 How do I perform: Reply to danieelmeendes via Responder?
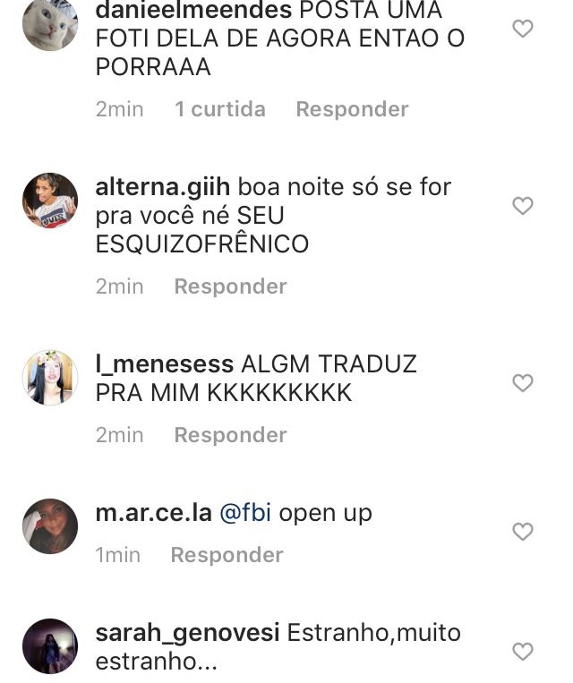352,109
